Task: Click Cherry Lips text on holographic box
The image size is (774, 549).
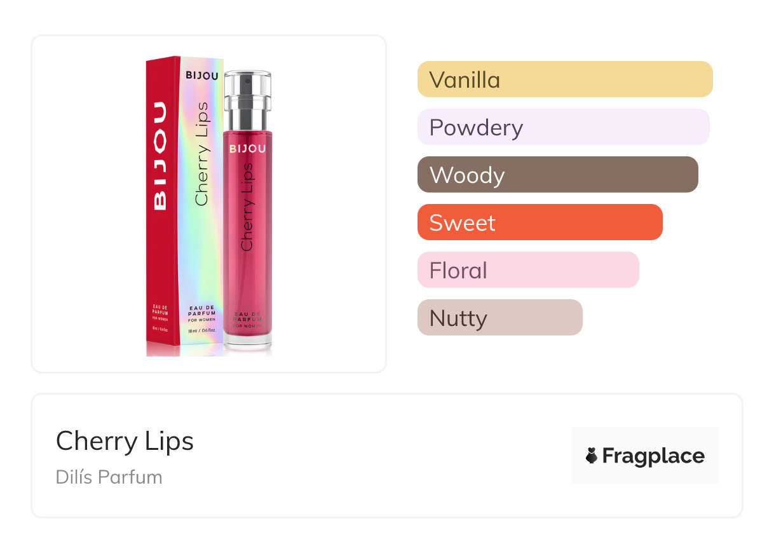Action: coord(201,154)
